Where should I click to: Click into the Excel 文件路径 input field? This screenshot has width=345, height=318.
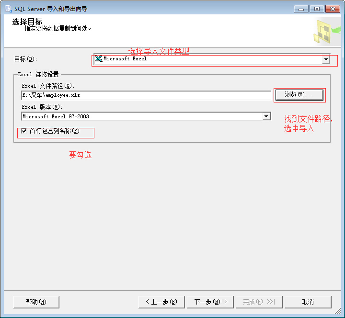click(x=146, y=95)
